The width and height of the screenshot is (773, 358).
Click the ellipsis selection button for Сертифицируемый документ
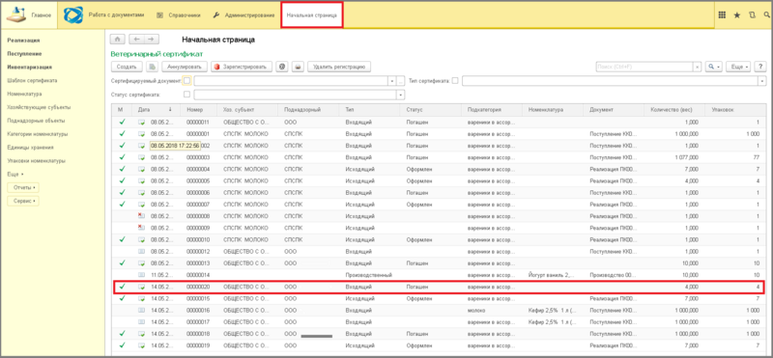(x=401, y=81)
